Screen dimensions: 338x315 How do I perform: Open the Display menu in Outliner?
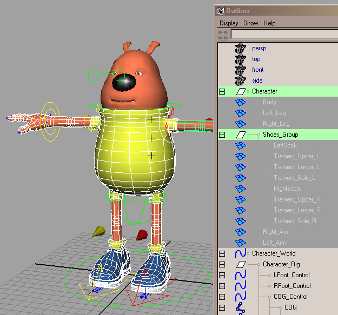[229, 23]
